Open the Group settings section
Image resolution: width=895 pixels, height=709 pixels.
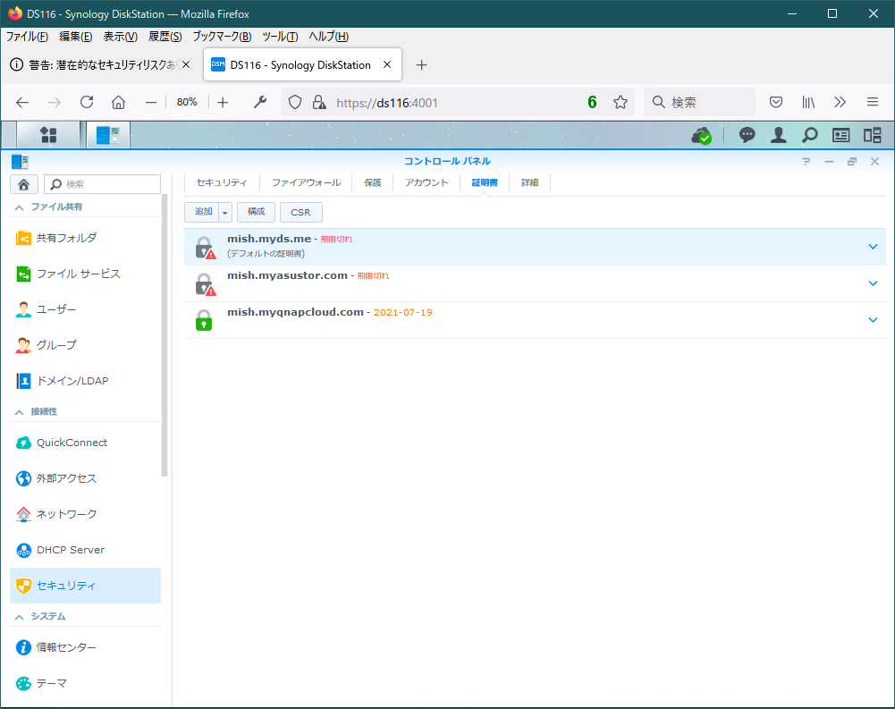pos(85,345)
